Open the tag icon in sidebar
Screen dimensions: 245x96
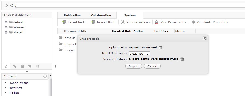[30, 66]
